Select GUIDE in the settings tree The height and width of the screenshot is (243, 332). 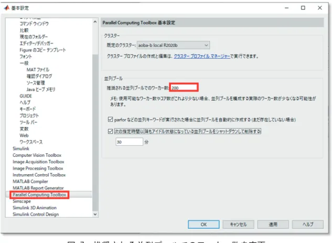[26, 96]
